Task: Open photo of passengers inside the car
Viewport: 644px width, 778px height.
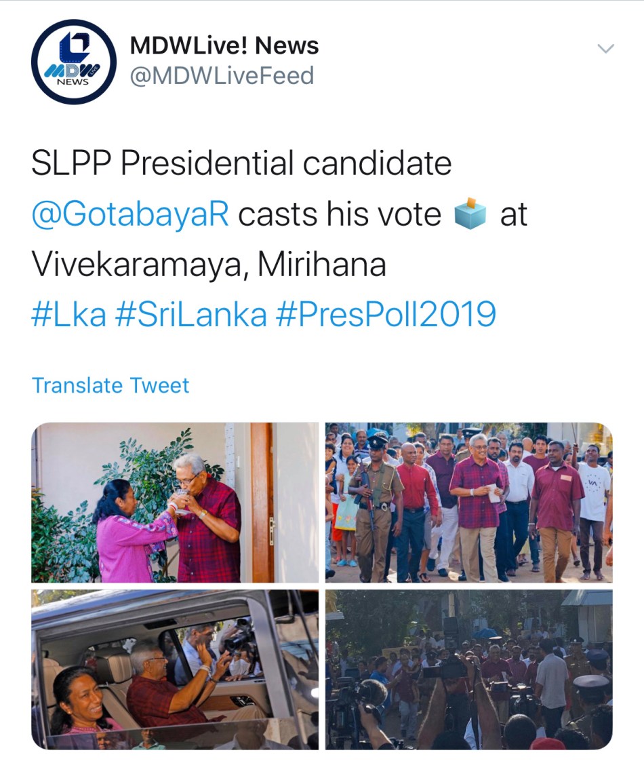Action: pyautogui.click(x=175, y=669)
